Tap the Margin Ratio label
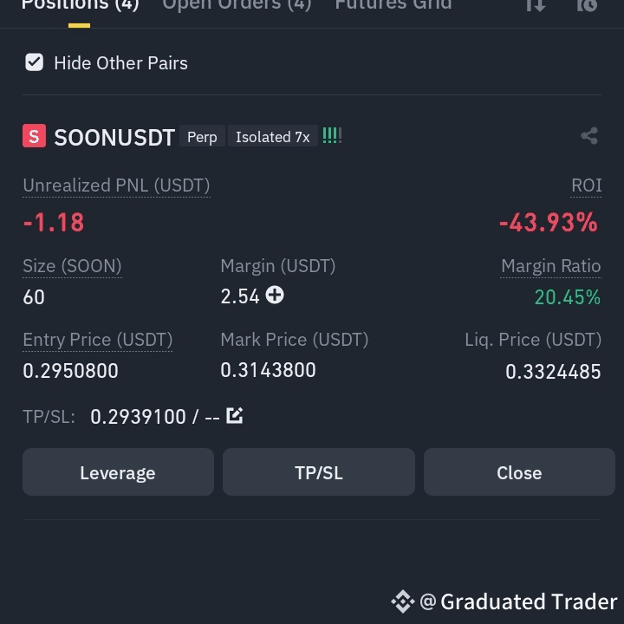The width and height of the screenshot is (624, 624). pyautogui.click(x=551, y=266)
